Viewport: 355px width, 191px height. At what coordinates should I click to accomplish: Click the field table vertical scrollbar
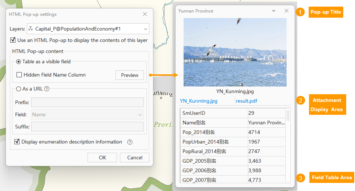(x=288, y=115)
